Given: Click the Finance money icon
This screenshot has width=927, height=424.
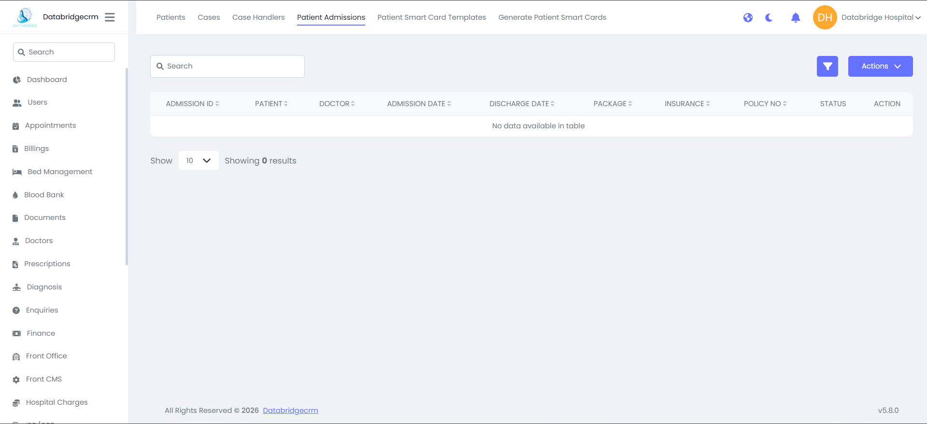Looking at the screenshot, I should point(17,334).
